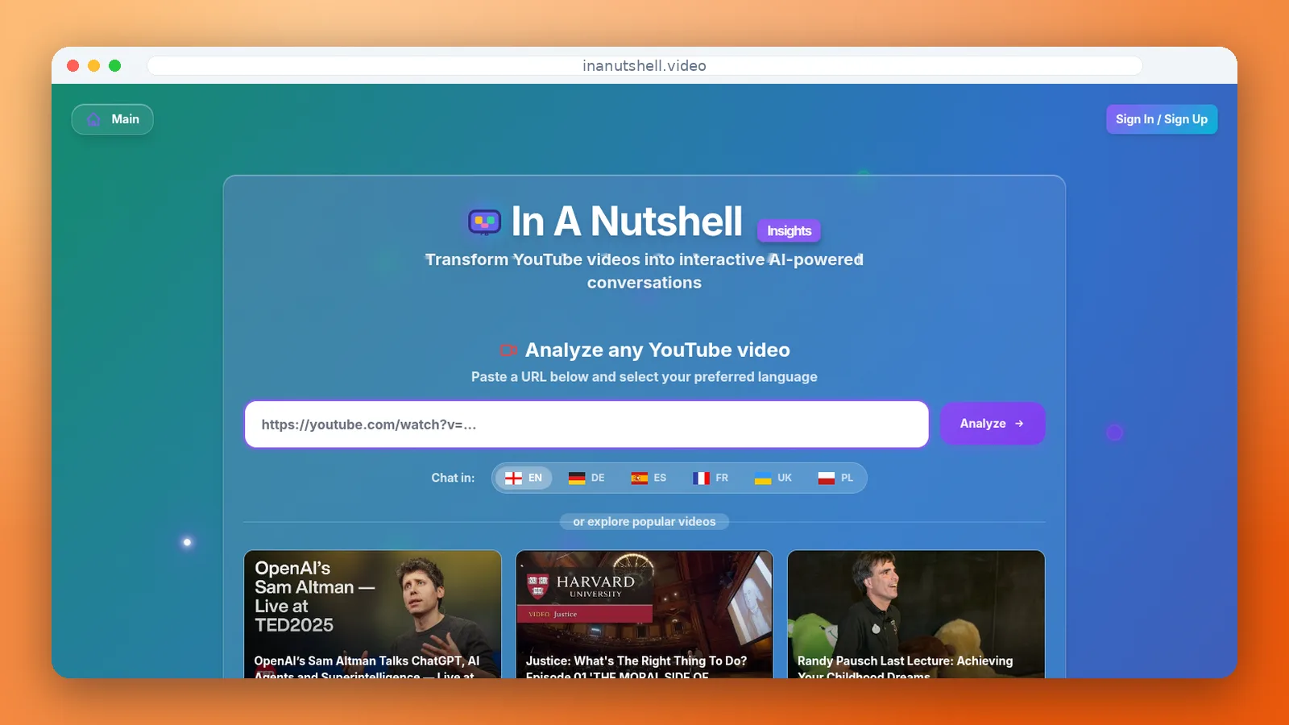Click the home icon in Main button

point(94,119)
